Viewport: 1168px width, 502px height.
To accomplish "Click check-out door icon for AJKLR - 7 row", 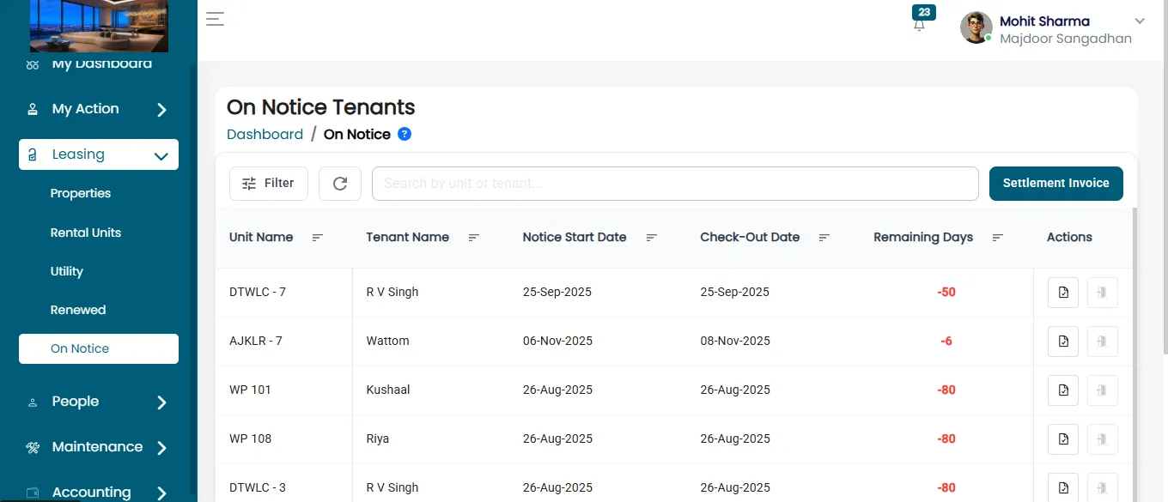I will pos(1103,342).
